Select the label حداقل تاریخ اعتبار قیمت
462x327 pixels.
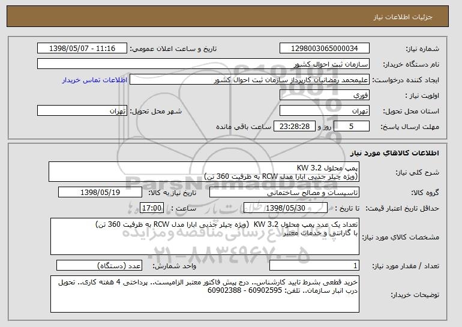tap(402, 208)
